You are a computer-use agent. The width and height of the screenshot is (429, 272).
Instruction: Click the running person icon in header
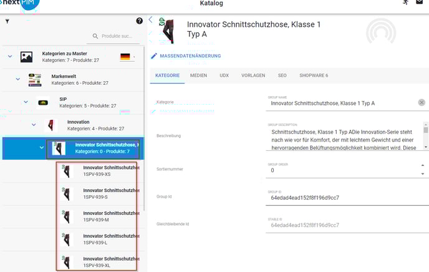(x=406, y=2)
